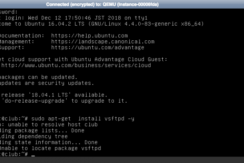244x163 pixels.
Task: Click the 'do-release-upgrade' command text
Action: coord(35,101)
